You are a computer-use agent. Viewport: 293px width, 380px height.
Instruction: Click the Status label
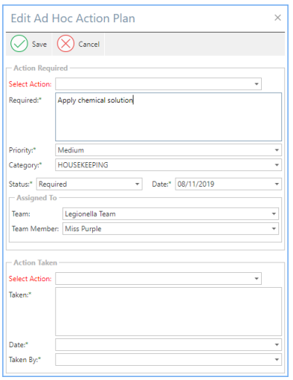pos(21,184)
